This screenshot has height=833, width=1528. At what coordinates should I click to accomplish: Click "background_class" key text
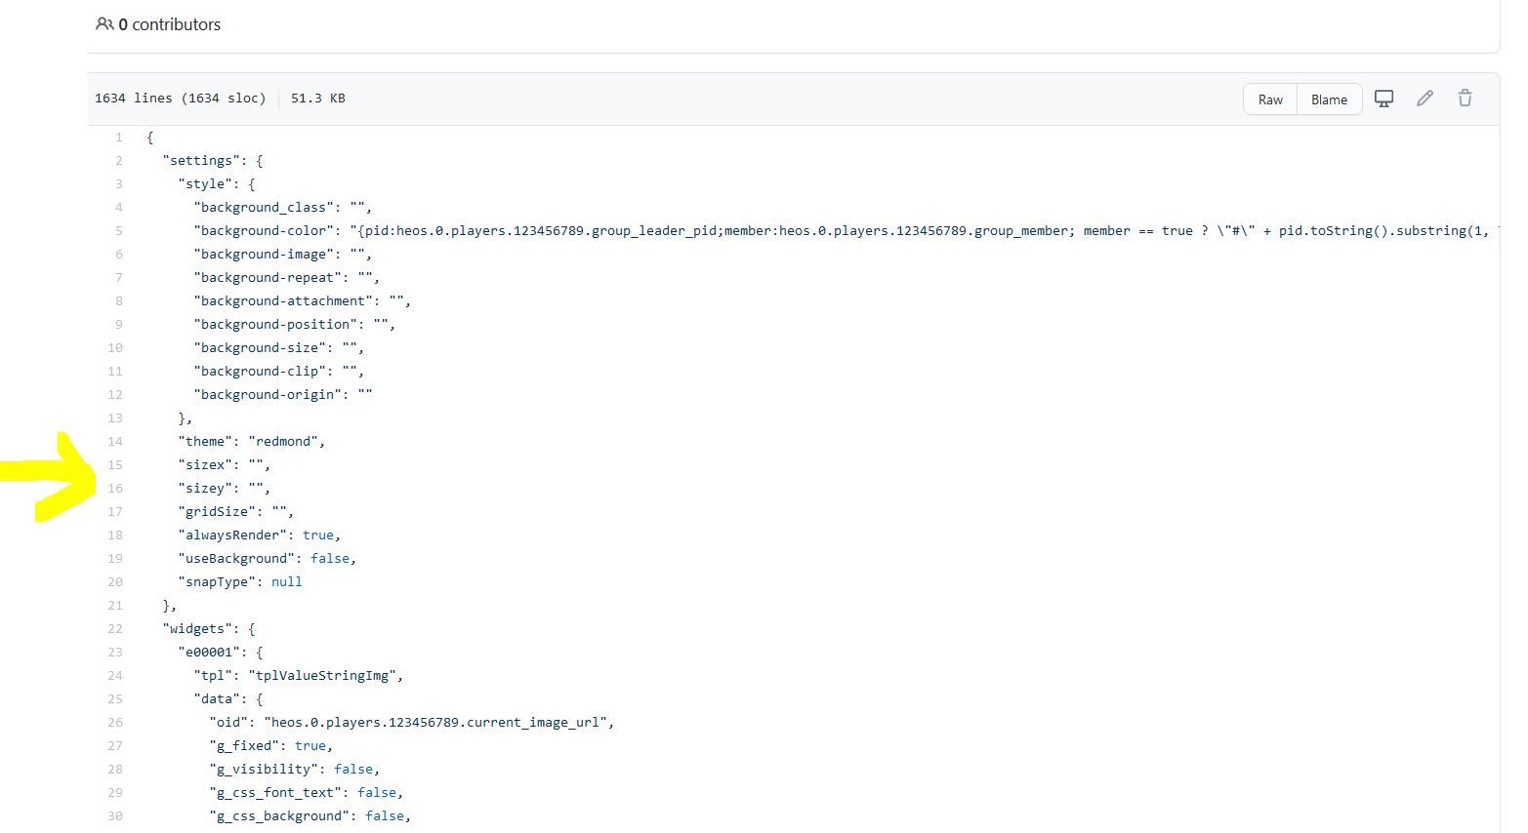264,208
